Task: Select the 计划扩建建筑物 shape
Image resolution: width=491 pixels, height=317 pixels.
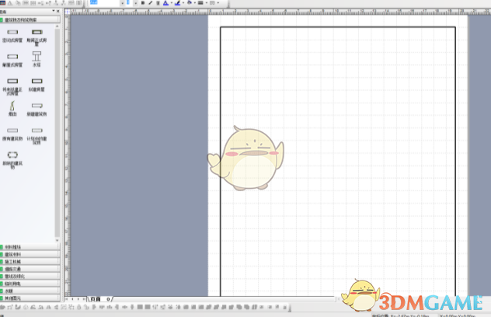Action: pyautogui.click(x=37, y=135)
